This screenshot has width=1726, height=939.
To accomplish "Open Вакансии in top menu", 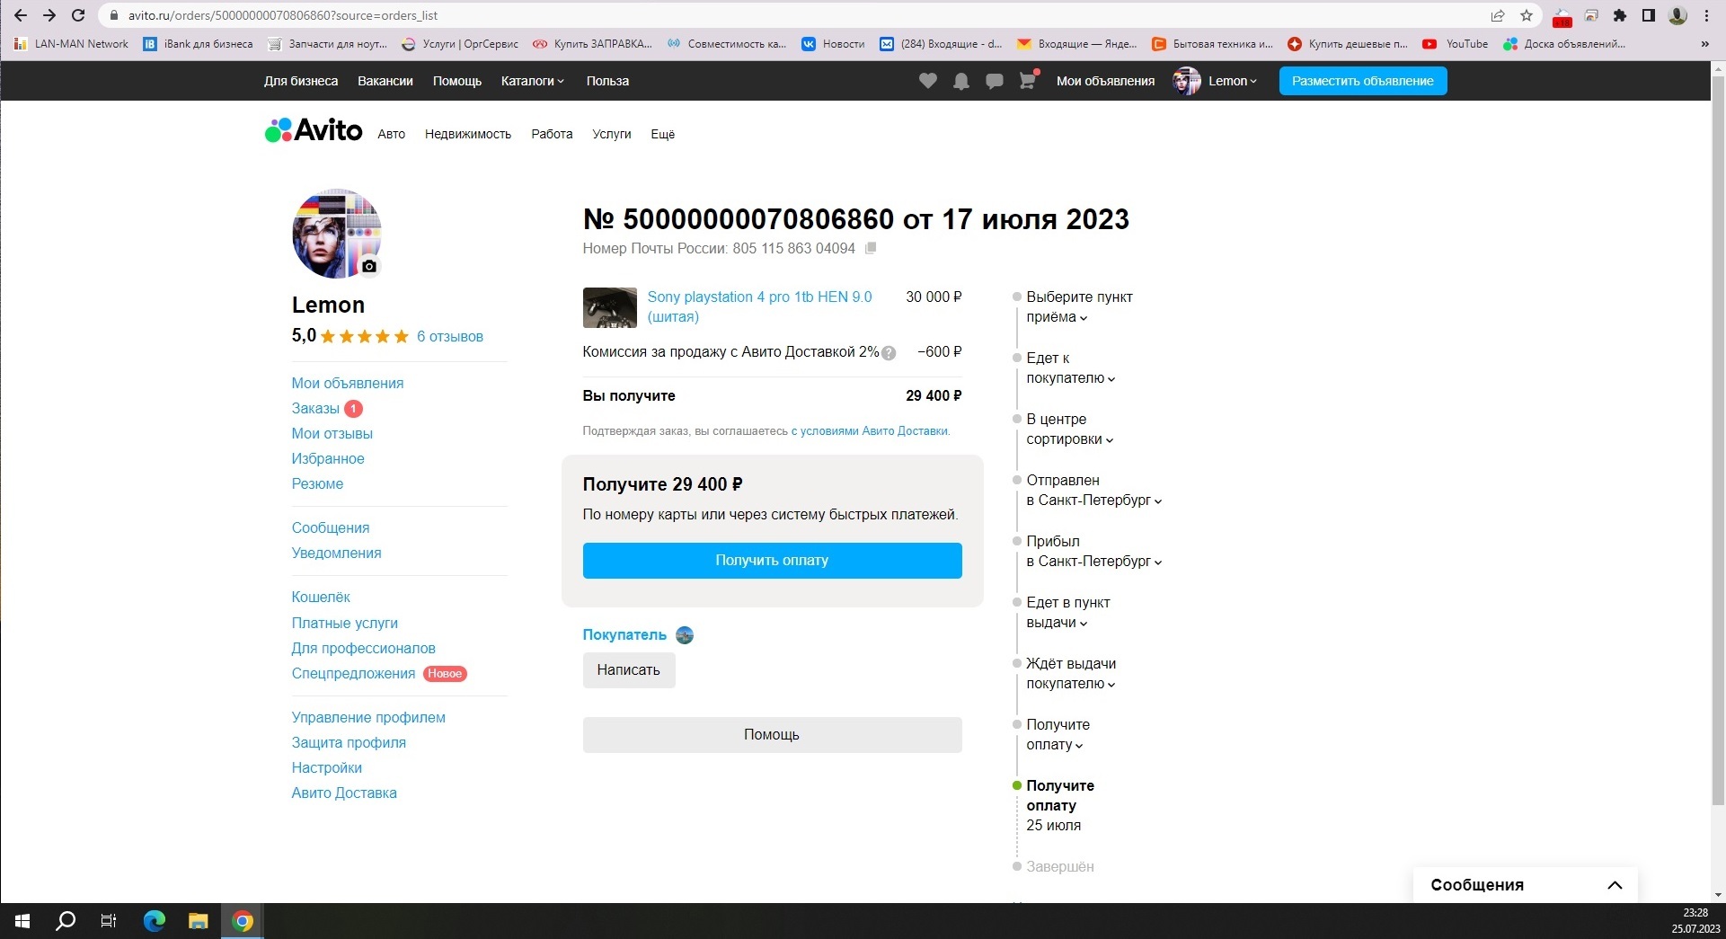I will (385, 81).
